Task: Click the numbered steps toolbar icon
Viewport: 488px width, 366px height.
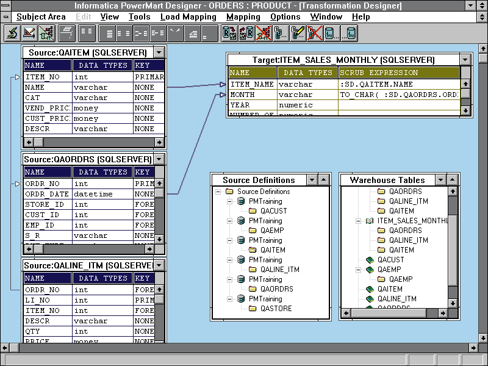Action: pyautogui.click(x=281, y=33)
